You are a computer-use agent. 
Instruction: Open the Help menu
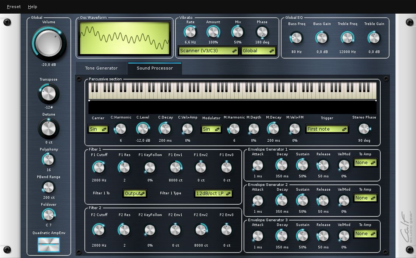32,7
